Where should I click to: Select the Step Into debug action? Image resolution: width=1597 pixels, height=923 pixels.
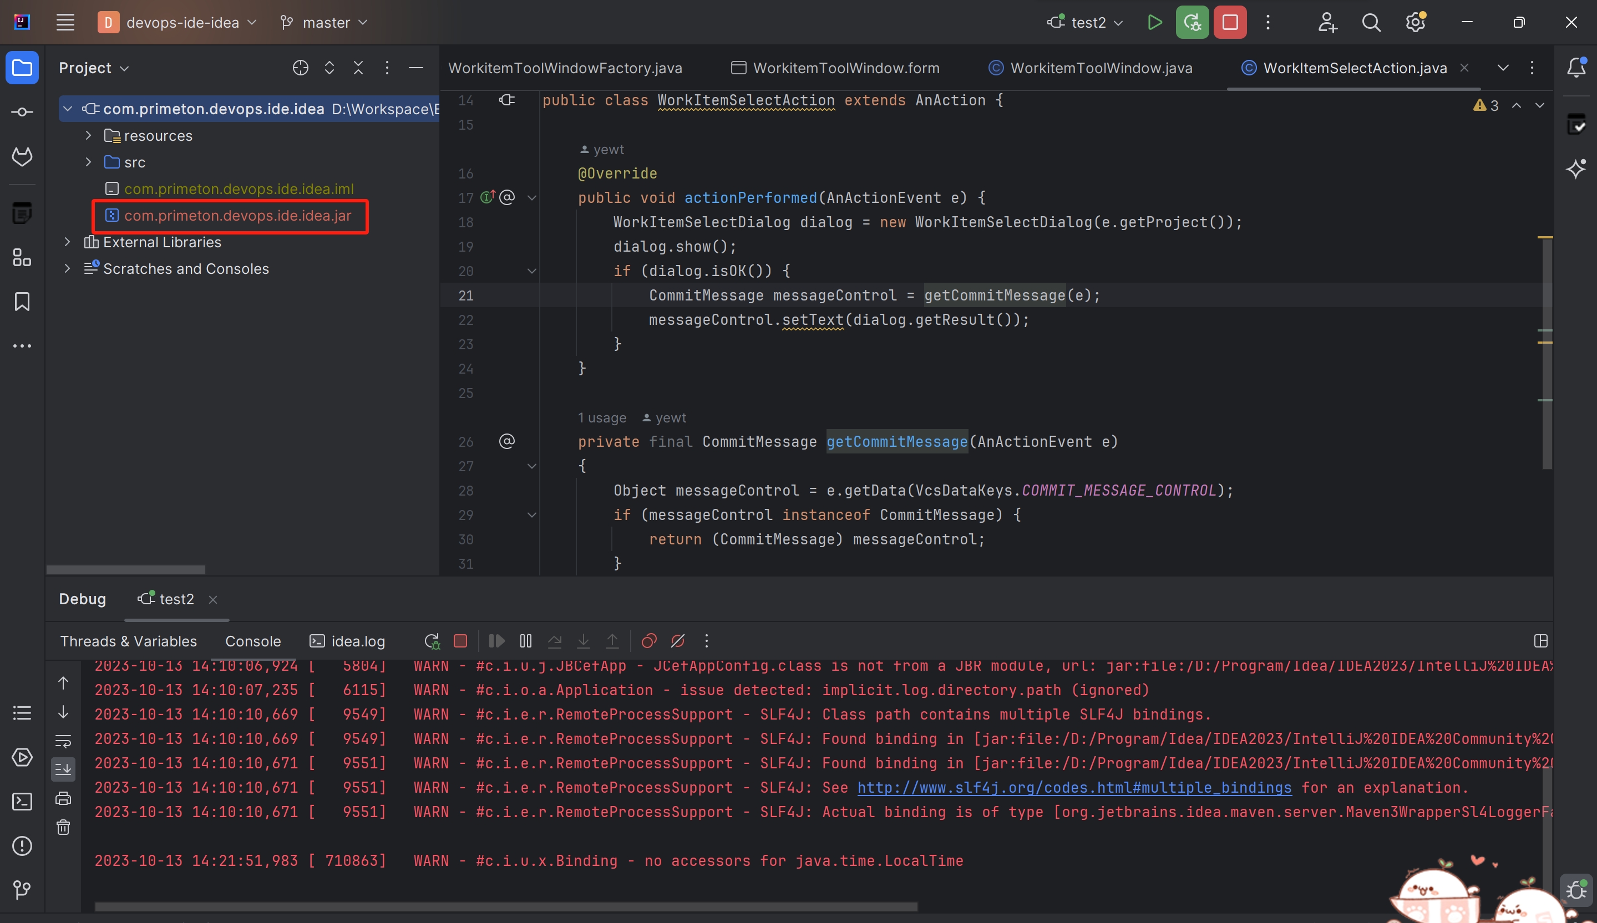584,641
